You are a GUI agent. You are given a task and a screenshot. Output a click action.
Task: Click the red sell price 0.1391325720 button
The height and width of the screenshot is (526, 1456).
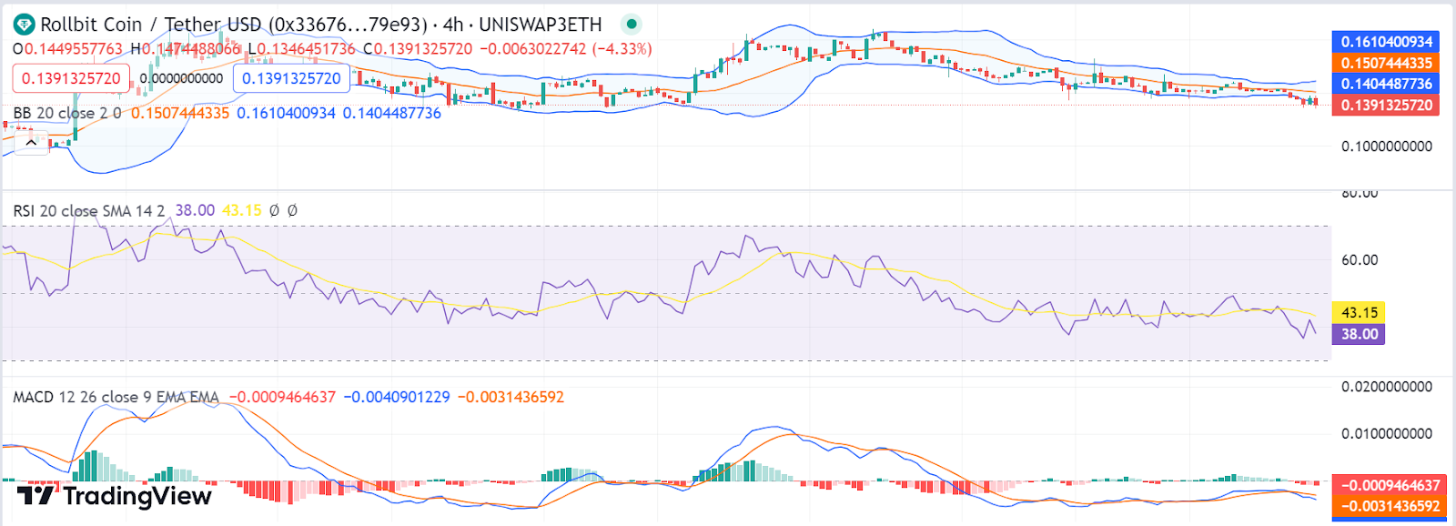(71, 78)
